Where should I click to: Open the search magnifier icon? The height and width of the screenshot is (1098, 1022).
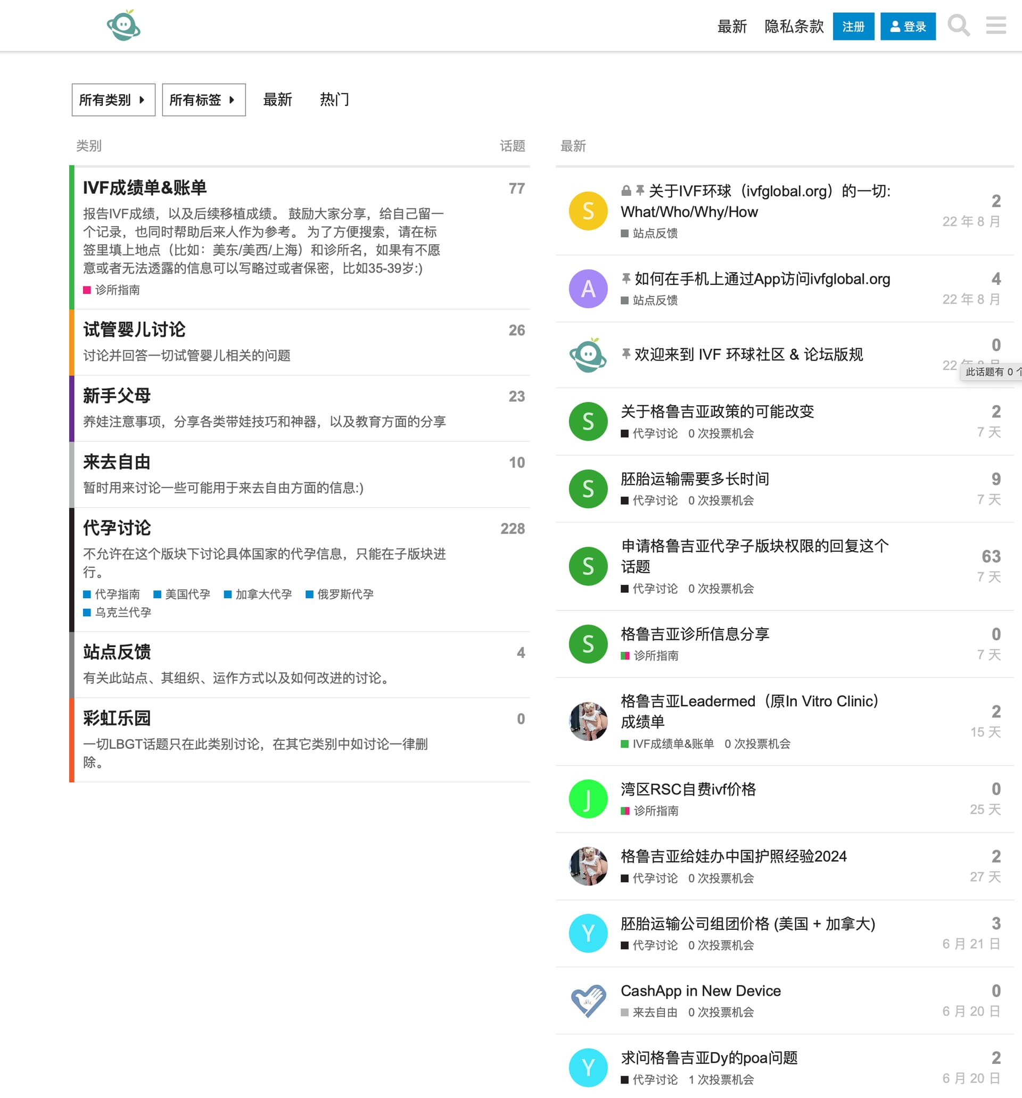(x=959, y=26)
